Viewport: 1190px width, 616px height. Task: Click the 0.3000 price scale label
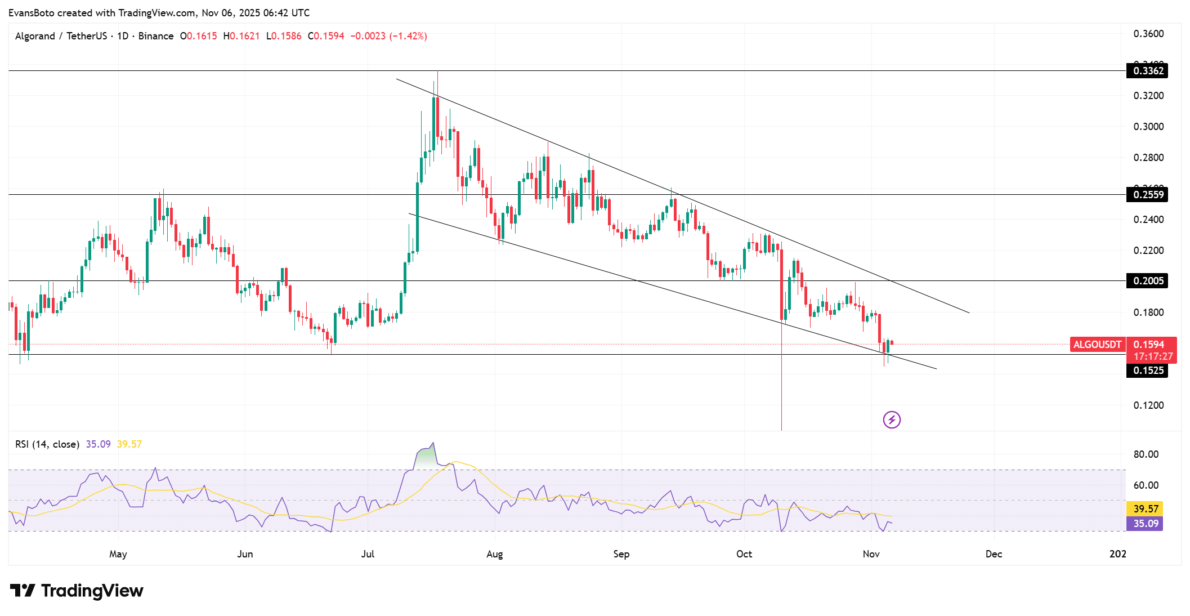(1148, 127)
